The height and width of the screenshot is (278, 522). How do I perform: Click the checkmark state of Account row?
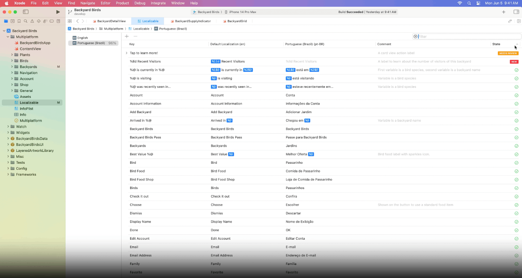[516, 95]
